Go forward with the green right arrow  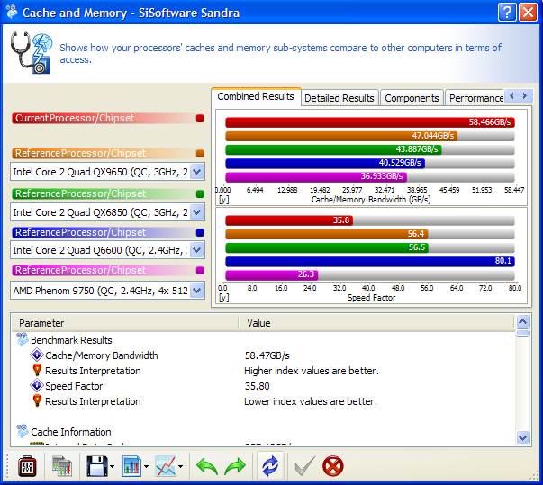235,467
